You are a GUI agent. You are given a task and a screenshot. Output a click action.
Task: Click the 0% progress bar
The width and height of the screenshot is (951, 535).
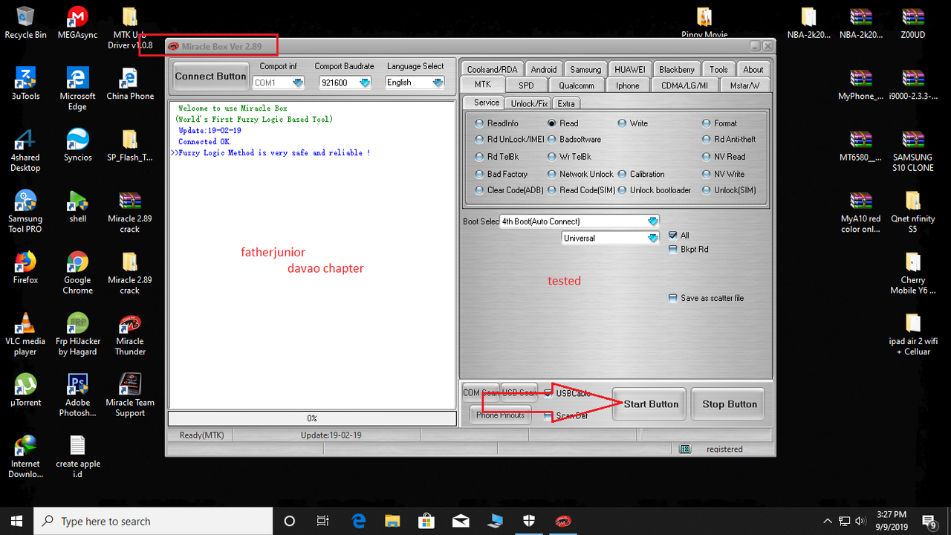pos(312,418)
